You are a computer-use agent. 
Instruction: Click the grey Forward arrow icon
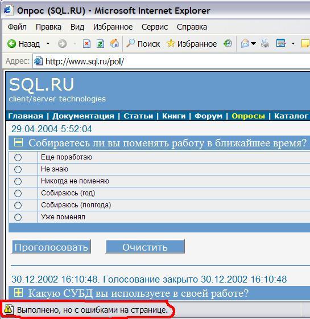[x=62, y=44]
